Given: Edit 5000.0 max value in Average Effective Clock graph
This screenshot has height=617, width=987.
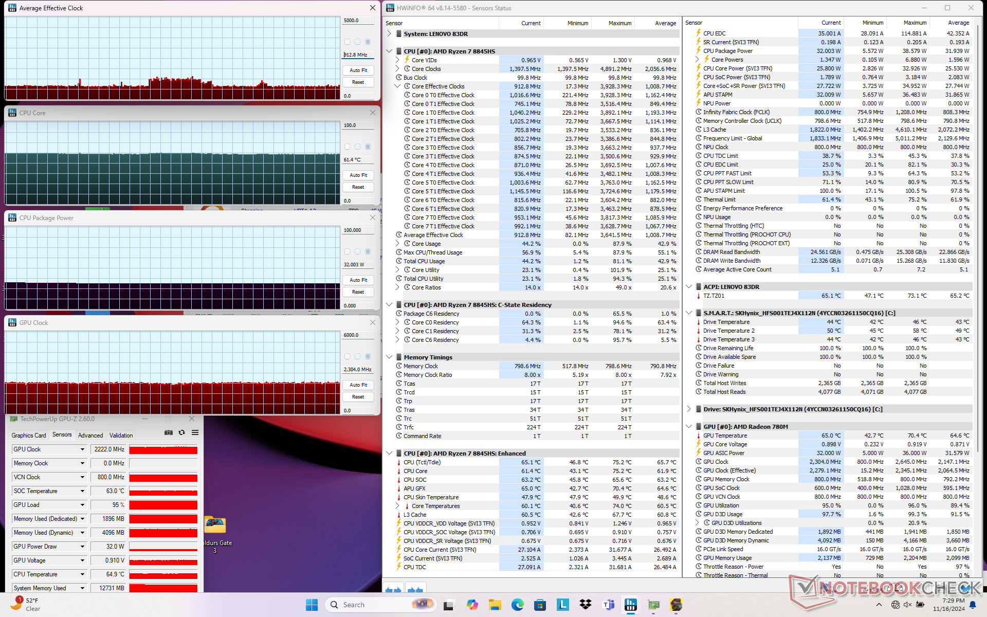Looking at the screenshot, I should tap(358, 21).
